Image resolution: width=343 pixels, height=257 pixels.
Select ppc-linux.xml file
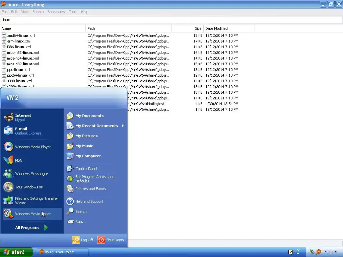[19, 70]
